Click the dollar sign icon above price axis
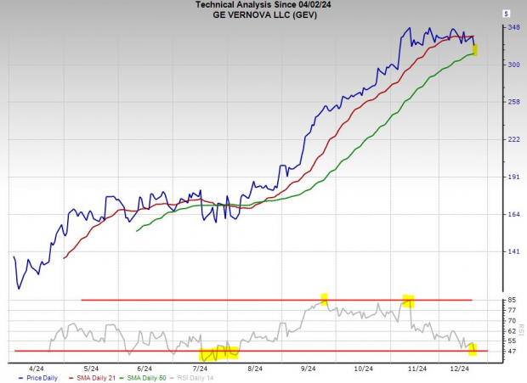Screen dimensions: 527x383 point(507,14)
